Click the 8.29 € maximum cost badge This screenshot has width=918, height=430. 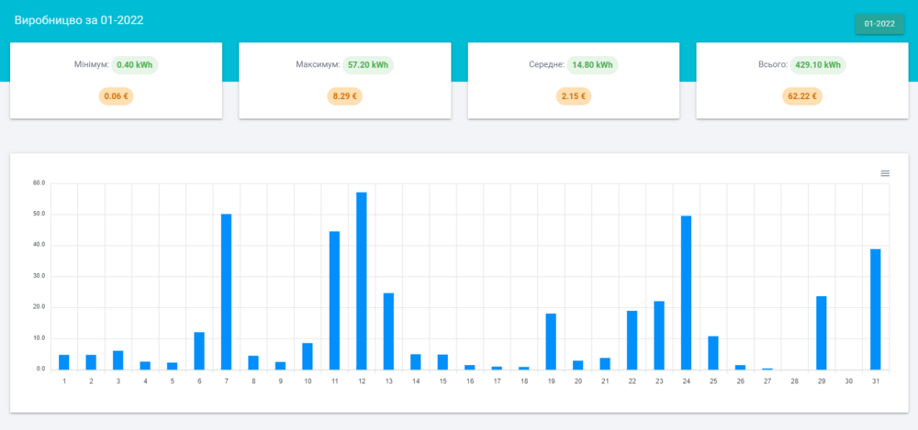coord(344,96)
